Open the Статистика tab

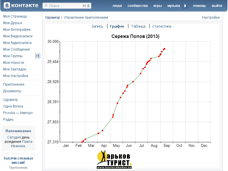162,26
